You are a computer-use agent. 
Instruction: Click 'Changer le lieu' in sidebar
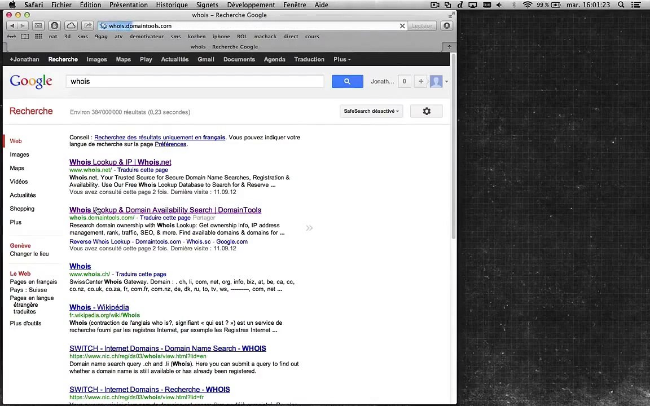[29, 254]
